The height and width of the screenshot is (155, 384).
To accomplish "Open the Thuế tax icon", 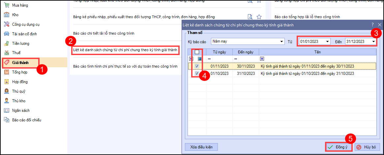I will click(6, 53).
